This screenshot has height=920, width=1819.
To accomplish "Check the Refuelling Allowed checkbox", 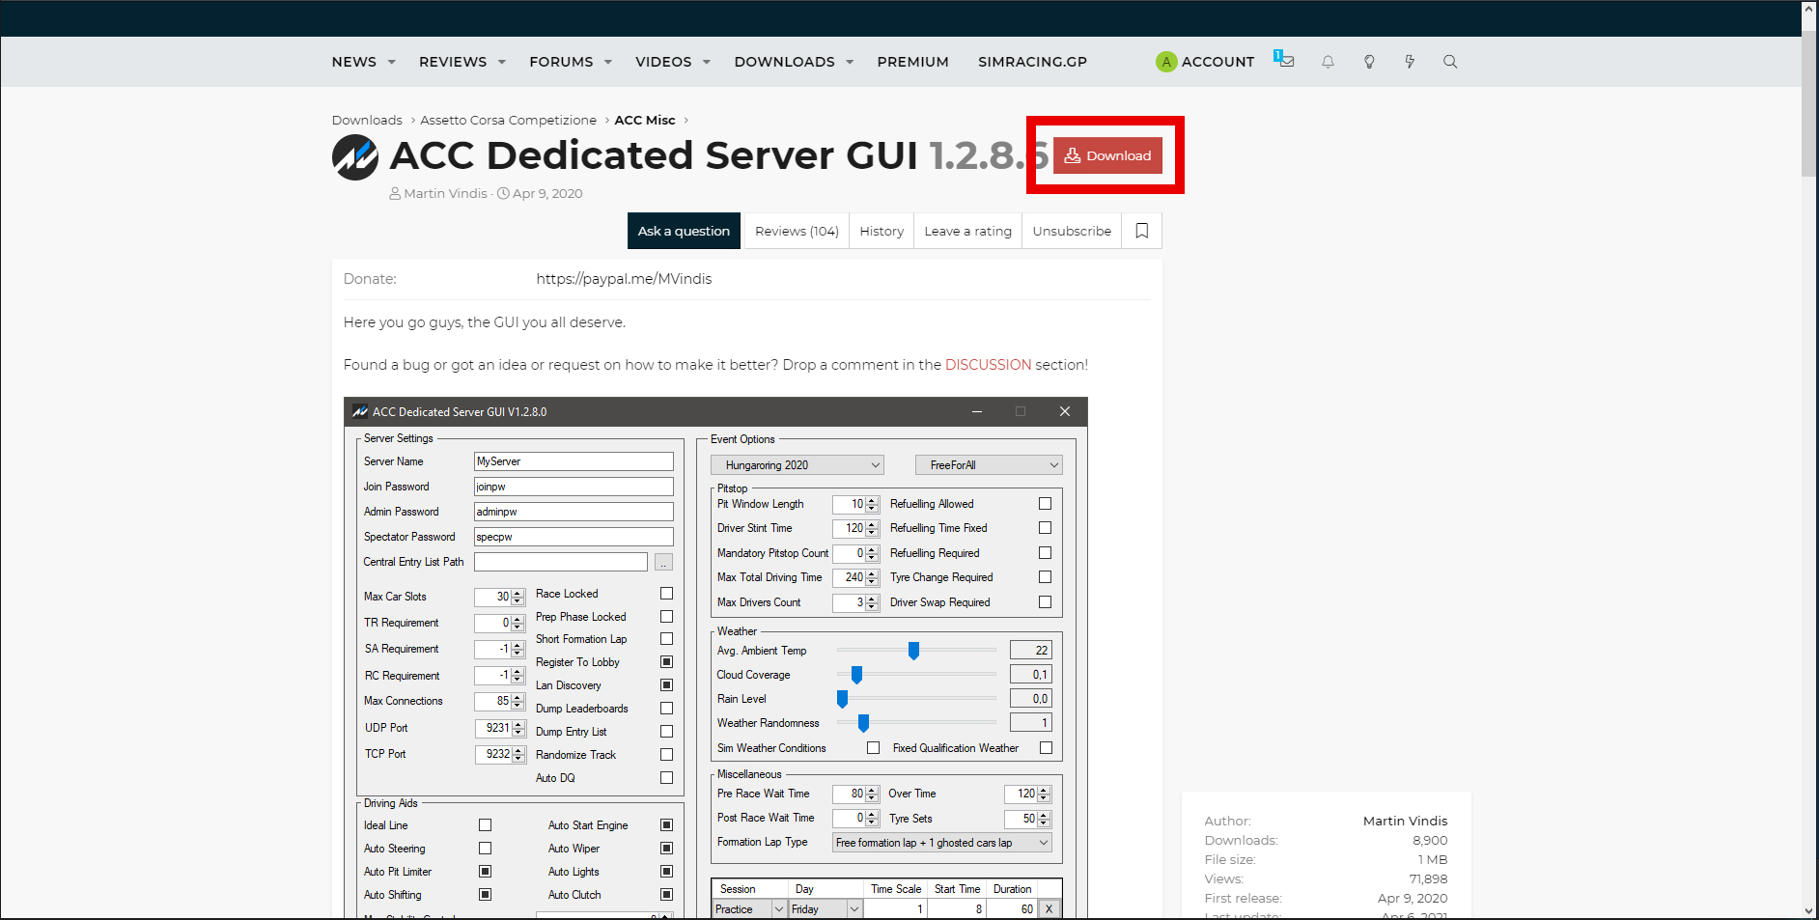I will coord(1045,504).
